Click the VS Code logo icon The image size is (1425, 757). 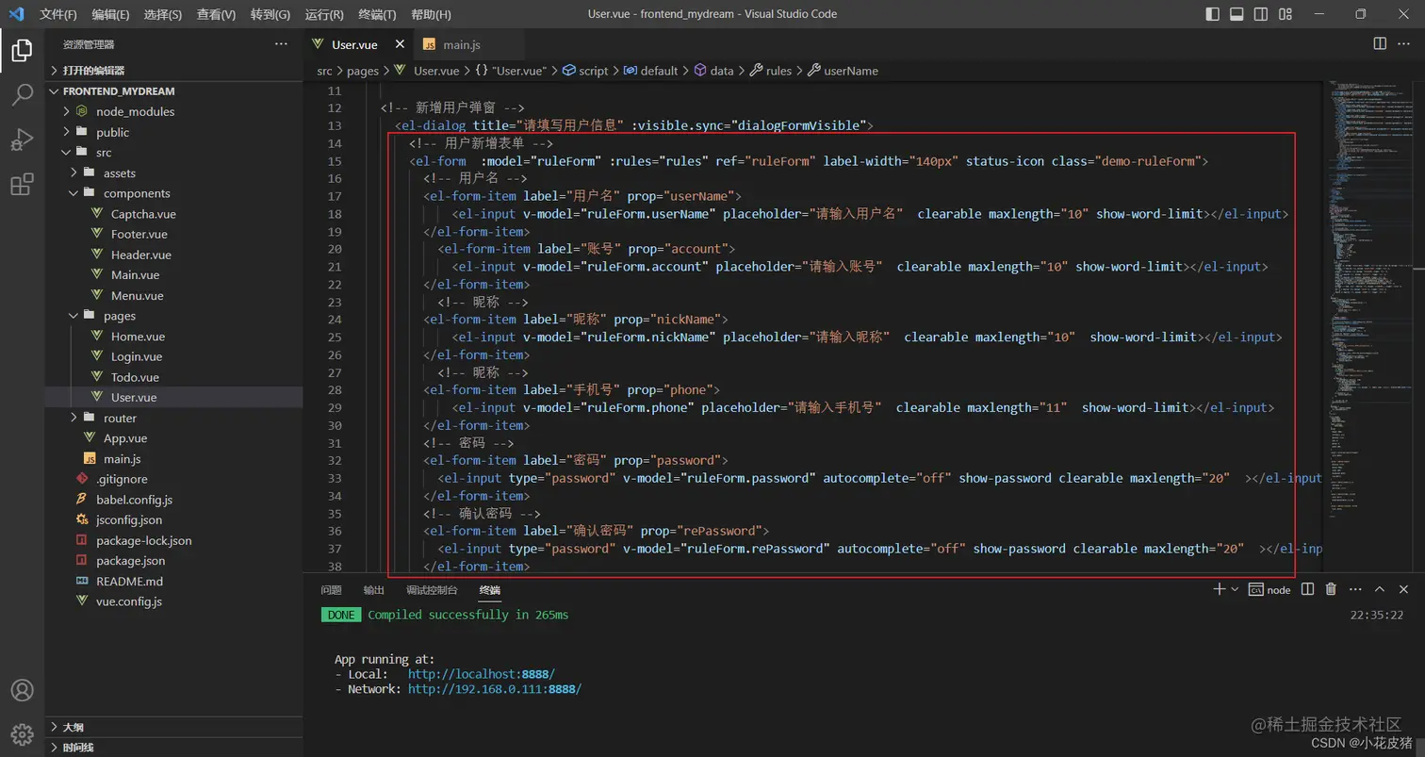click(16, 14)
